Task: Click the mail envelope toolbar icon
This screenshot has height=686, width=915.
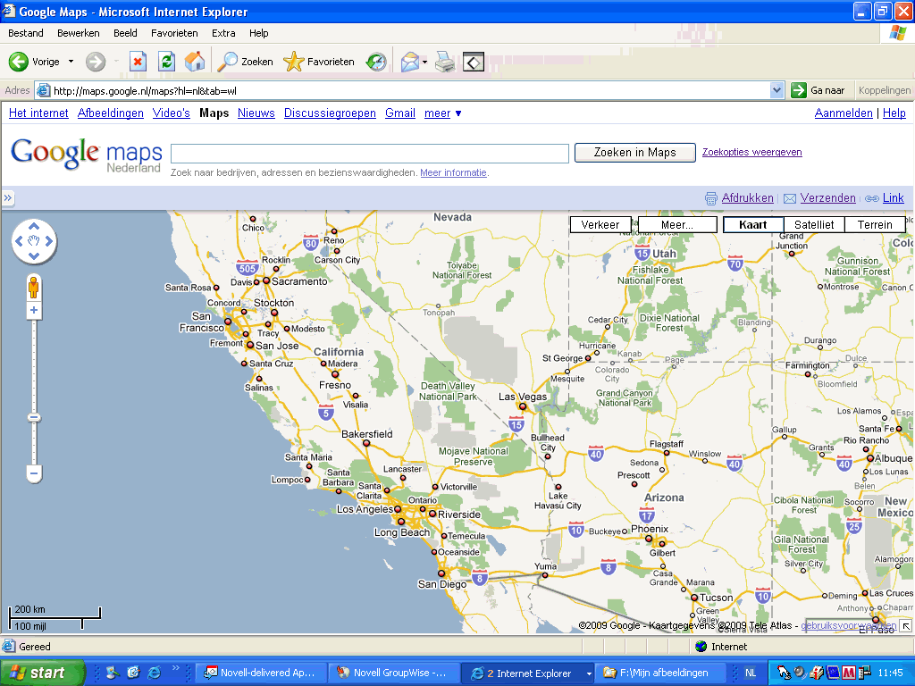Action: [x=409, y=62]
